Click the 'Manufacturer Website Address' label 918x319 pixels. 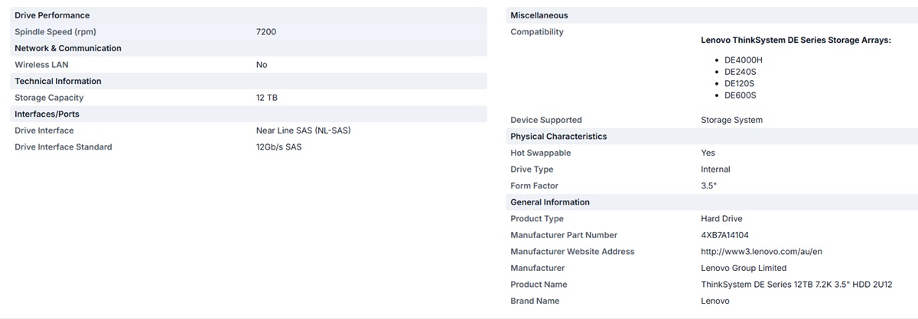(572, 251)
